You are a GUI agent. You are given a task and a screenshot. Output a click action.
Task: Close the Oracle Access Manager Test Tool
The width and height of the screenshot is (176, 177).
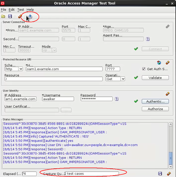pos(172,4)
